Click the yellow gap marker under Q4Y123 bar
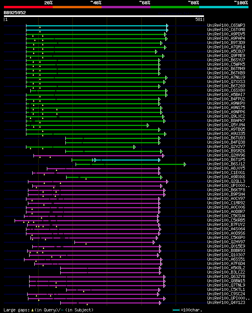 click(x=87, y=304)
